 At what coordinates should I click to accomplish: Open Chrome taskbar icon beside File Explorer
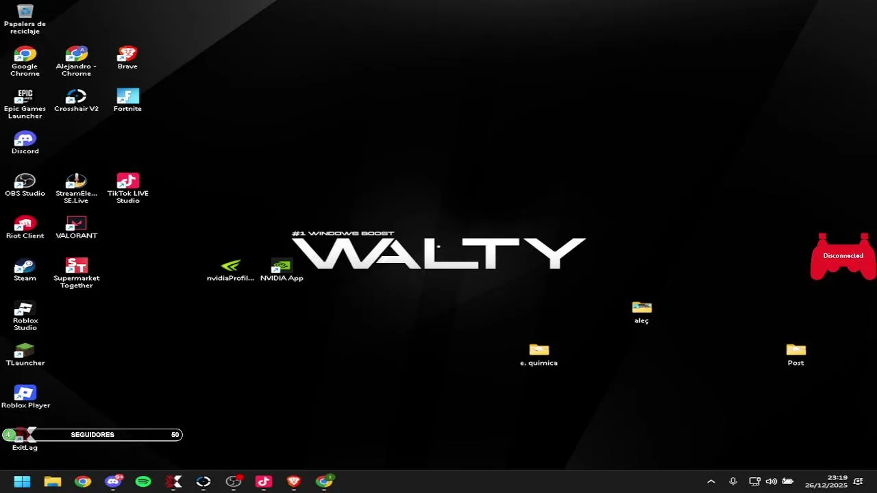tap(83, 481)
